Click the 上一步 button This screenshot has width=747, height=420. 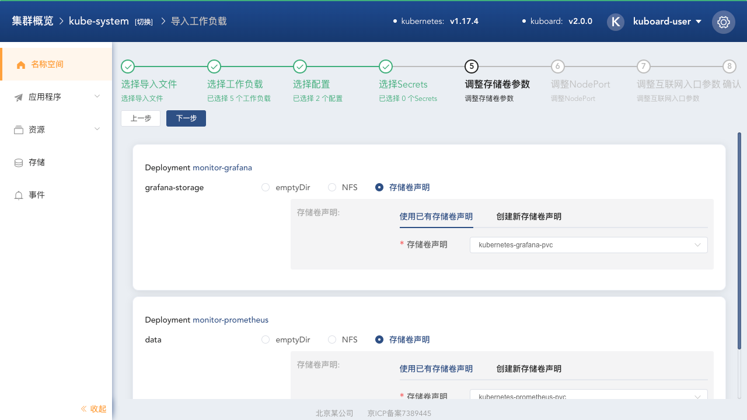click(141, 118)
